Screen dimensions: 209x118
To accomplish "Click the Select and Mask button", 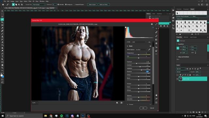I will click(x=104, y=5).
